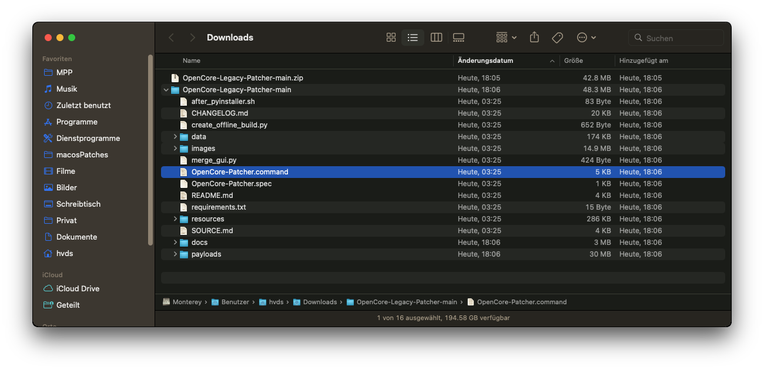Screen dimensions: 764x370
Task: Click the hvds home sidebar icon
Action: pos(48,253)
